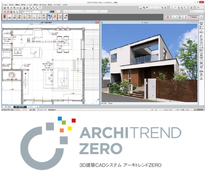Image resolution: width=205 pixels, height=174 pixels.
Task: Expand the small arrow under 建具 button
Action: pos(14,19)
